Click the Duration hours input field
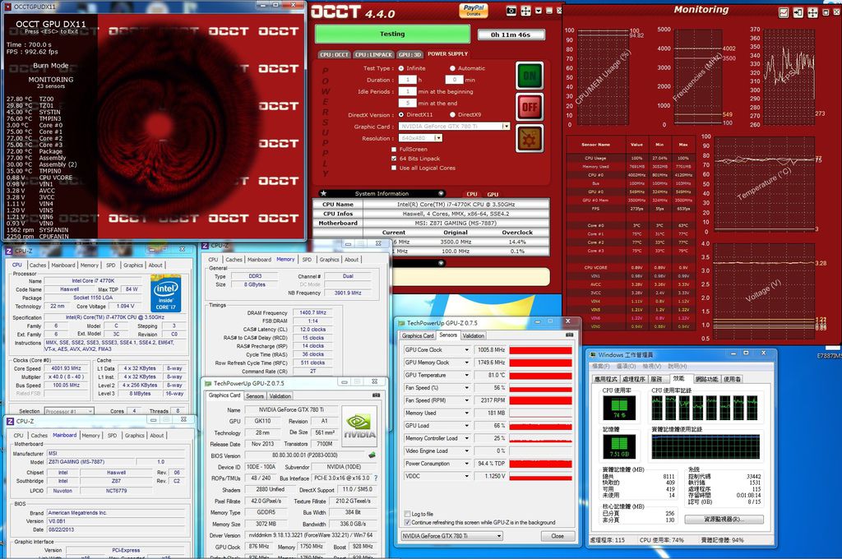 408,80
